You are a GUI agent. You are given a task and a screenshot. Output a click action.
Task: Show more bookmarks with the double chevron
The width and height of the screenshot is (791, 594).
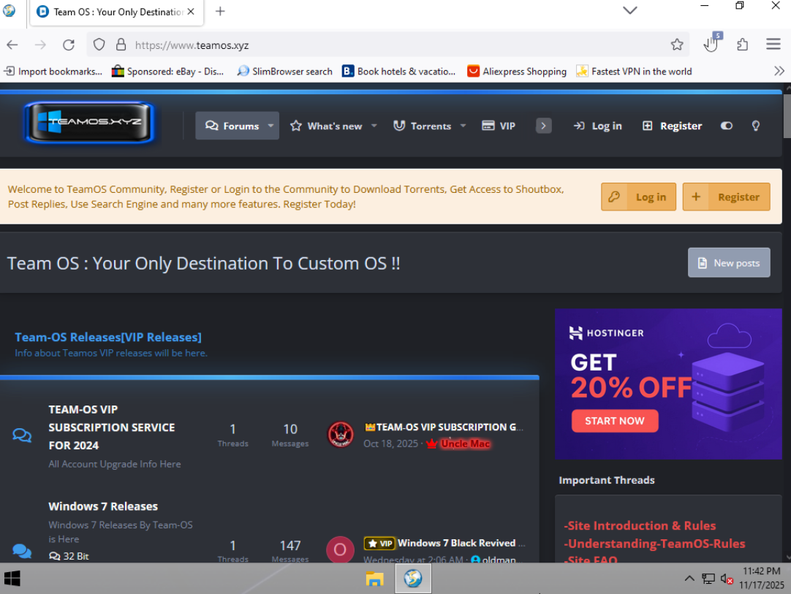click(x=779, y=71)
